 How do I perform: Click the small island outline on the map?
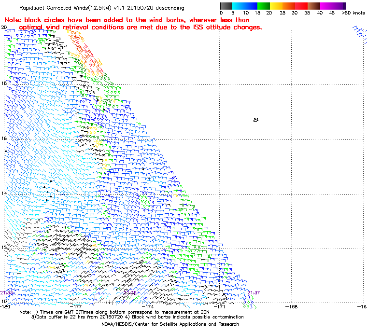(256, 120)
